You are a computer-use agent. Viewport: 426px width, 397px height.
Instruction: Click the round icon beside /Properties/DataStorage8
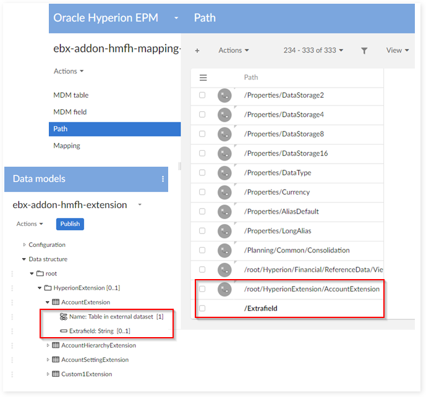point(224,134)
